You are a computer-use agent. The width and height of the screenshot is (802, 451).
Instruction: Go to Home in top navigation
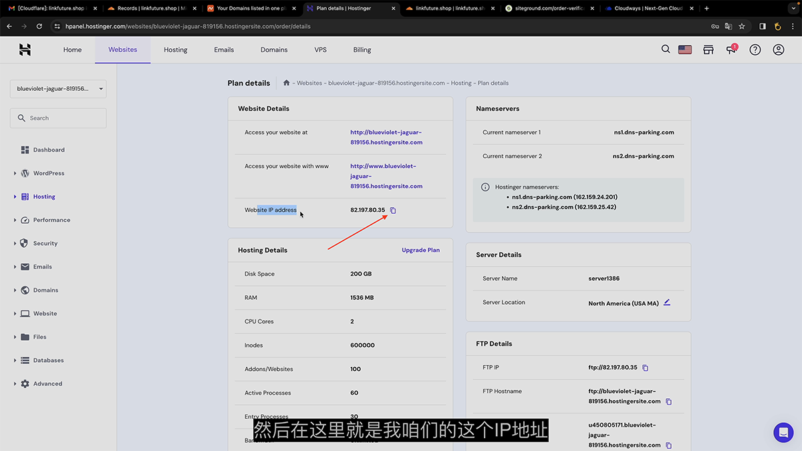72,49
